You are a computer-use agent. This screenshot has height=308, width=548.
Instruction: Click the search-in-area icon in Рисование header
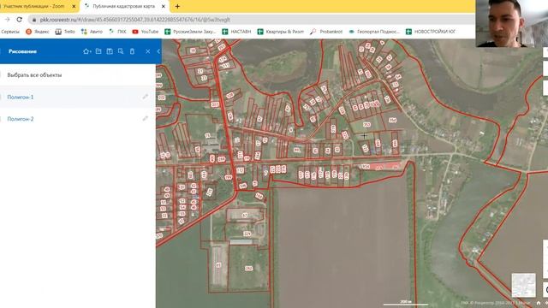121,51
